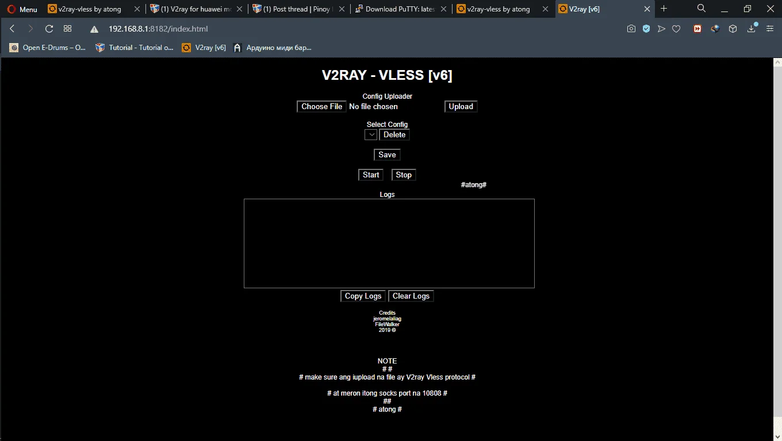
Task: Click the socks port 10808 note line
Action: [387, 393]
